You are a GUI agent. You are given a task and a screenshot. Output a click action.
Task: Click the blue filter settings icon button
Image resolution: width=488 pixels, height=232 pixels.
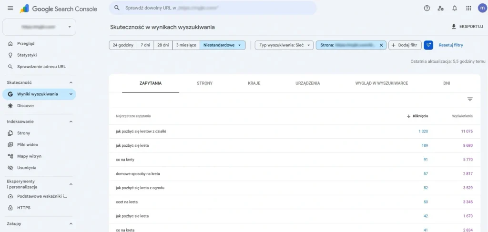click(x=428, y=45)
